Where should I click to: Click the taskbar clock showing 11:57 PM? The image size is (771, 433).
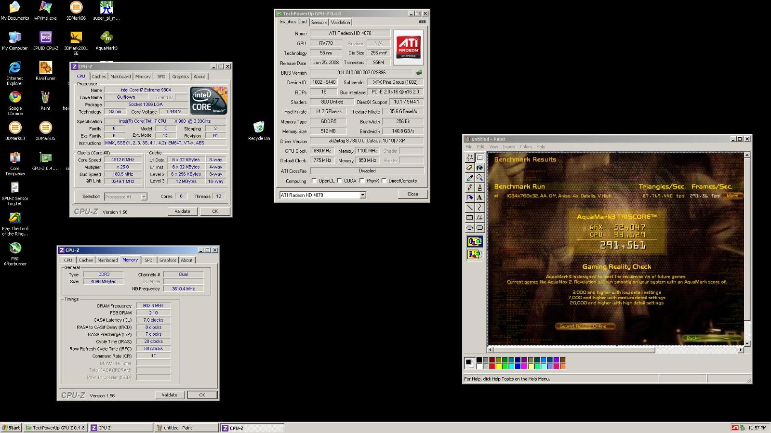(x=757, y=428)
